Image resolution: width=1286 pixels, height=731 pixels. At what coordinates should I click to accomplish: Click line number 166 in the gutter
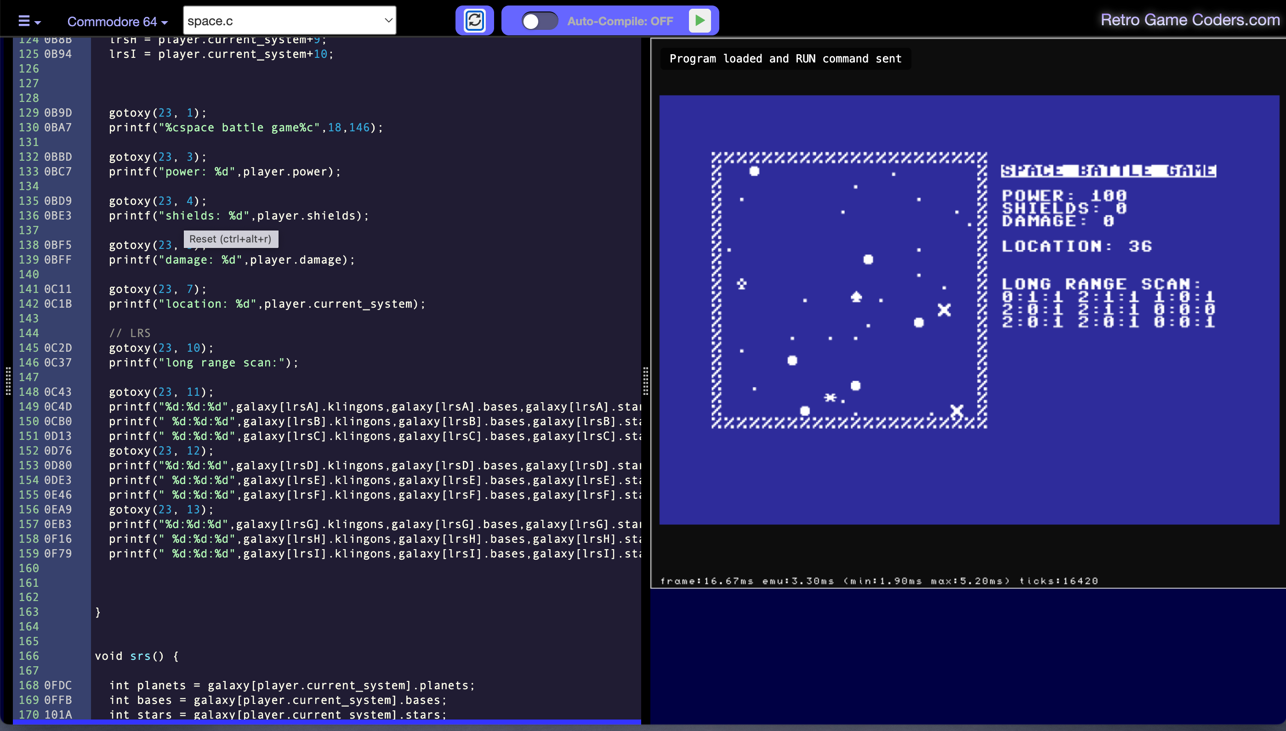point(28,656)
